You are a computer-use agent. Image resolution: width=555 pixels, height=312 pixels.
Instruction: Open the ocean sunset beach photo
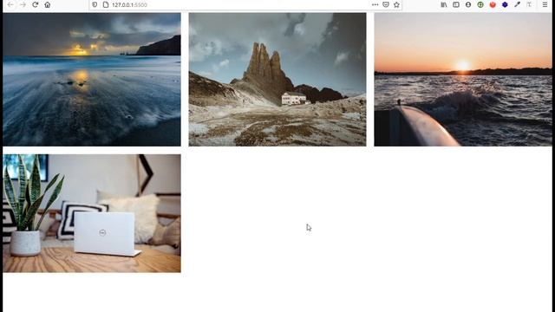[92, 80]
